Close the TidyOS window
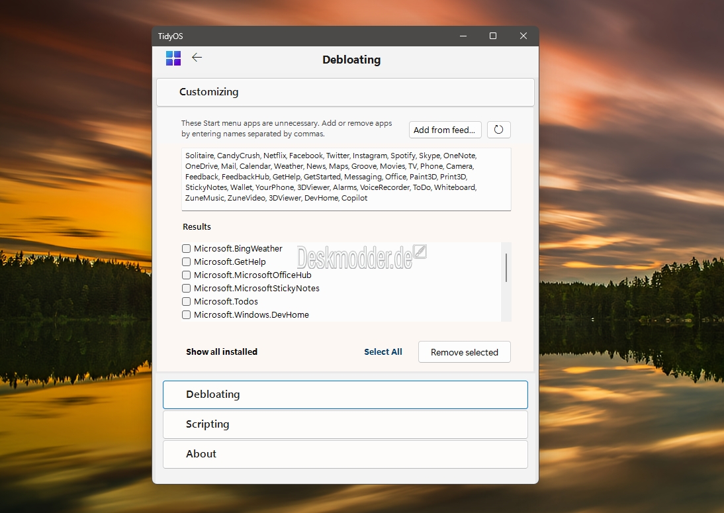This screenshot has height=513, width=724. click(523, 36)
